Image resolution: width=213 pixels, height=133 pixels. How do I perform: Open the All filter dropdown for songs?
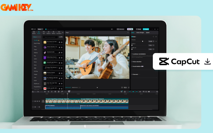pyautogui.click(x=61, y=37)
